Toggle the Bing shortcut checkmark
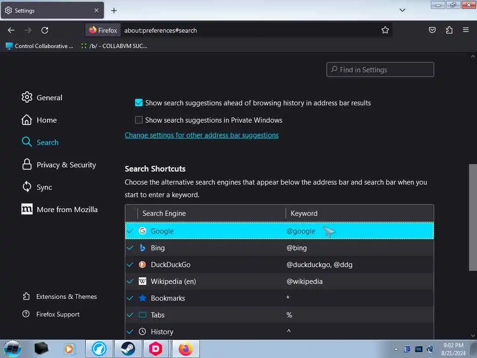This screenshot has height=358, width=477. (130, 248)
